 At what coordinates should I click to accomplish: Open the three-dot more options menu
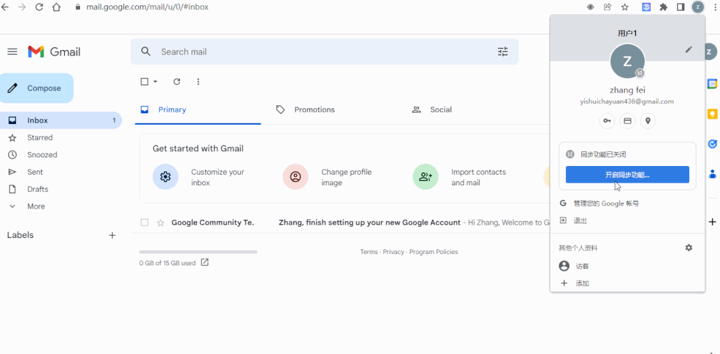click(x=198, y=82)
